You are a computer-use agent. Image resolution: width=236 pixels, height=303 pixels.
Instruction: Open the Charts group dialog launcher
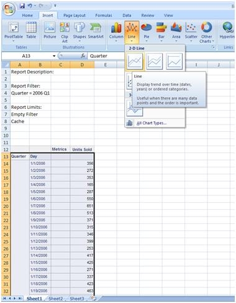coord(213,47)
